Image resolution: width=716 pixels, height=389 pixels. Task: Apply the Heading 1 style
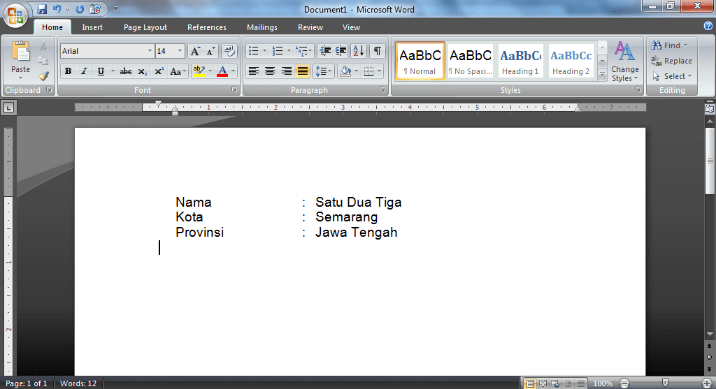click(520, 61)
